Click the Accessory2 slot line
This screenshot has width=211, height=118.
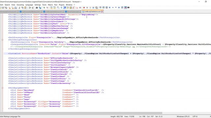[x=44, y=106]
